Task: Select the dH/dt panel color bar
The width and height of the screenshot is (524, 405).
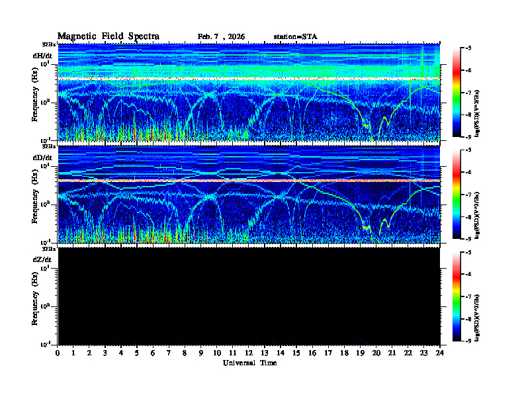Action: click(x=457, y=93)
